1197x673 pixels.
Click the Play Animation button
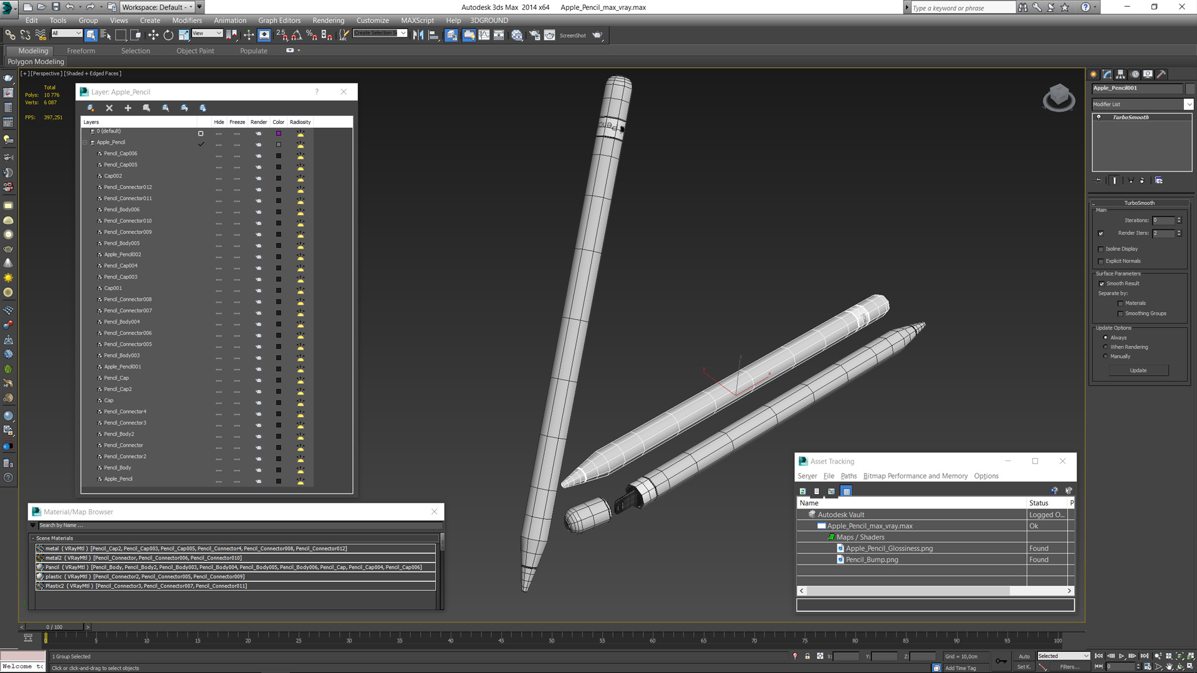[x=1122, y=656]
